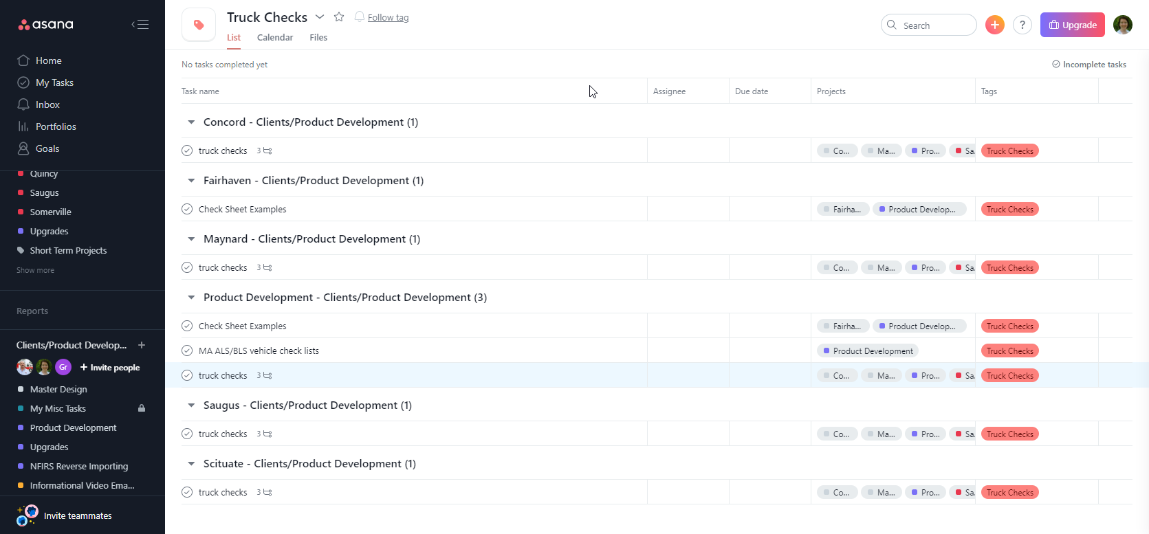This screenshot has width=1149, height=534.
Task: Open My Tasks using its checkmark icon
Action: tap(23, 82)
